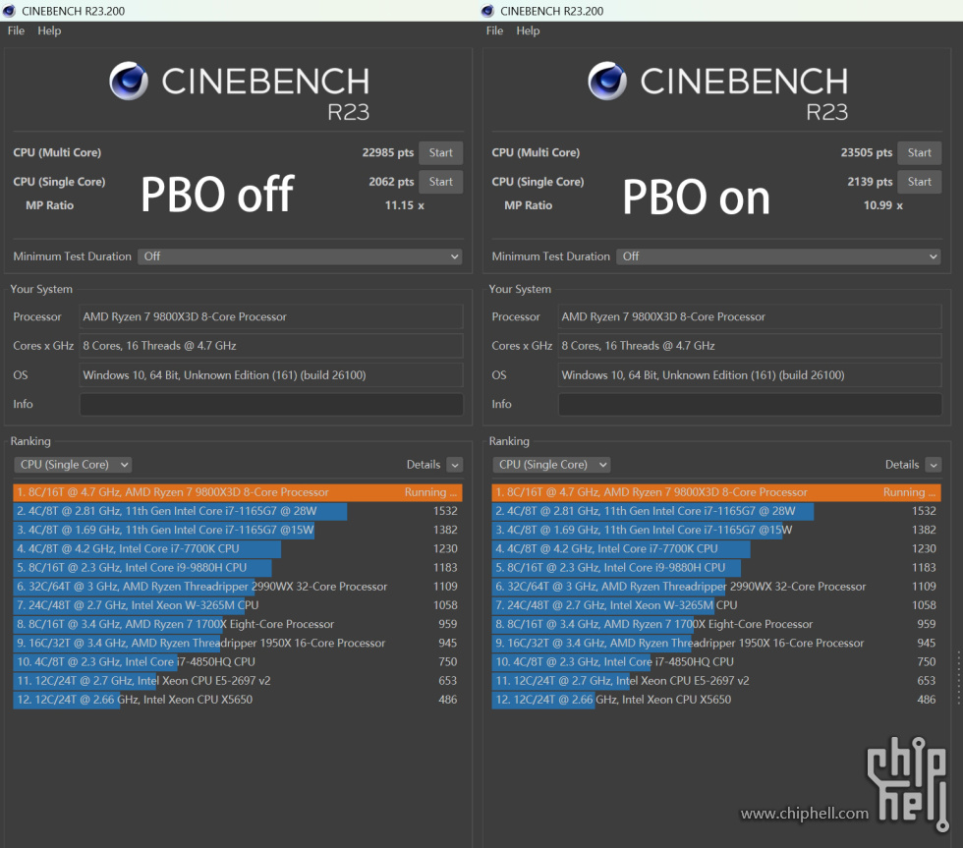Select i7-1165G7 @15W row in right ranking

coord(716,530)
